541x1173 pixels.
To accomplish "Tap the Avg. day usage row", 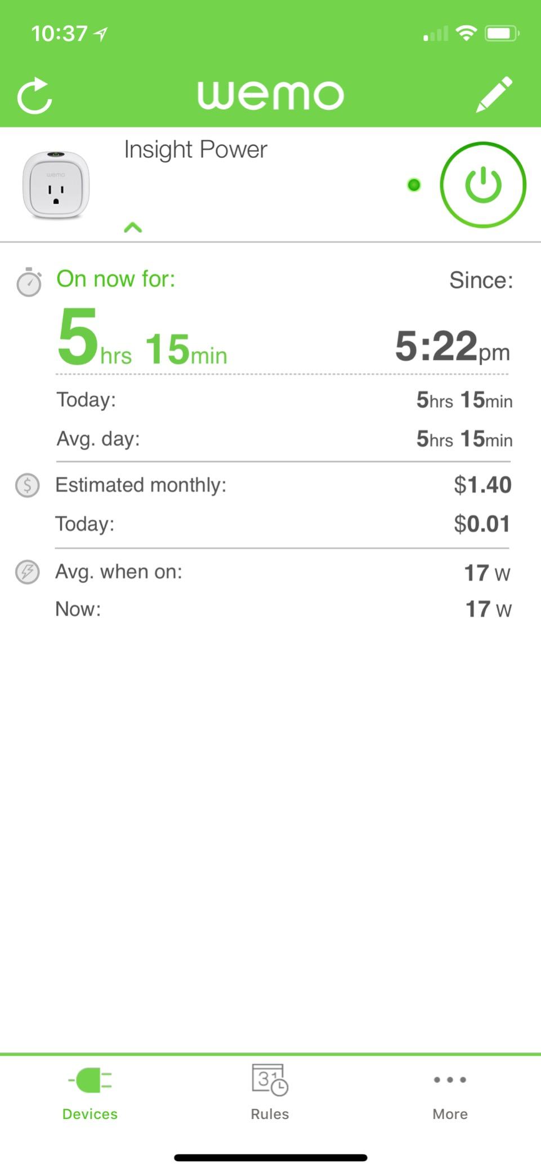I will (x=284, y=439).
